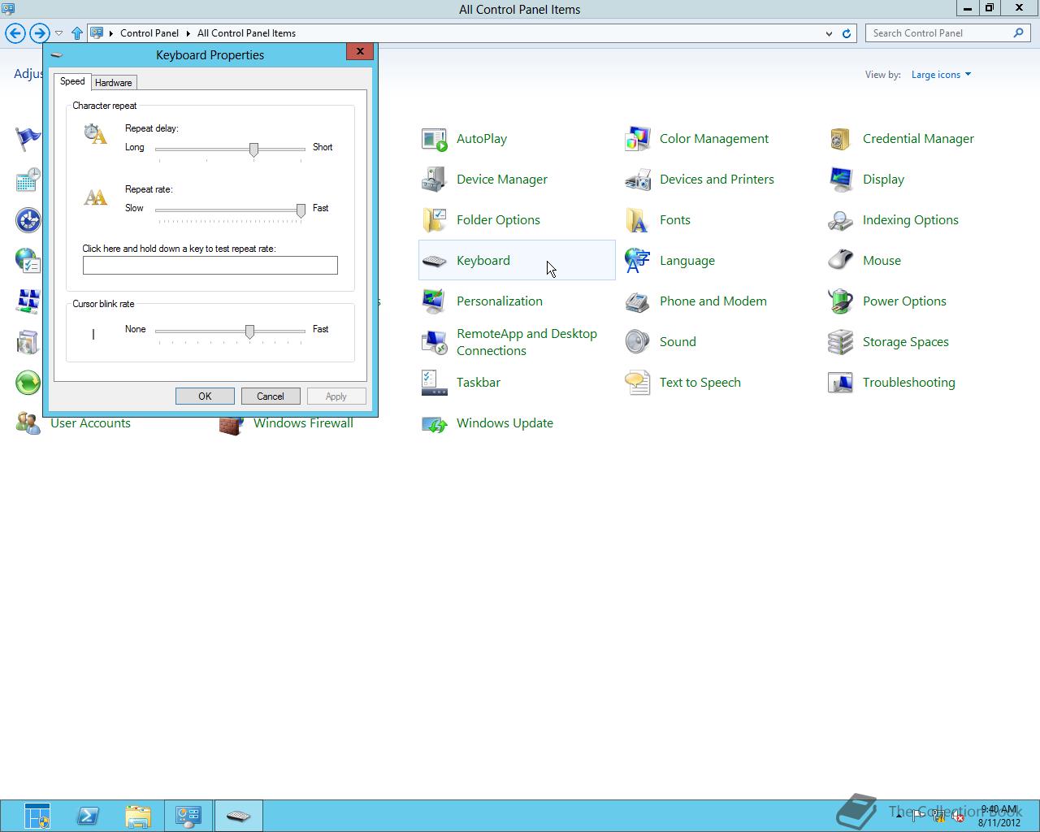Click the Cursor blink rate slider thumb
This screenshot has width=1040, height=832.
[x=249, y=331]
